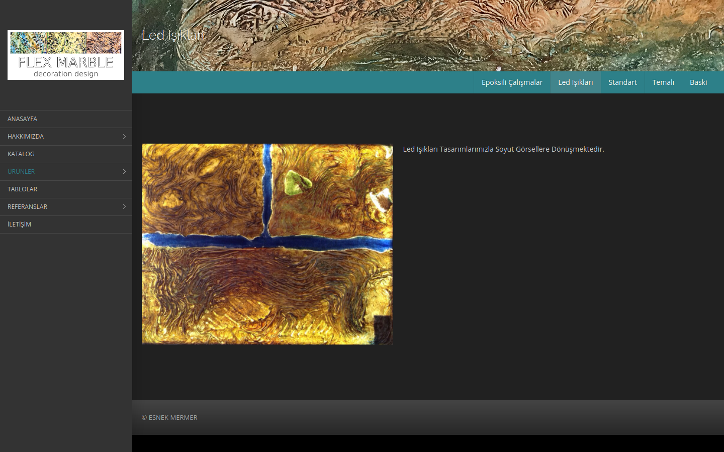The width and height of the screenshot is (724, 452).
Task: Open the REFERANSLAR menu item
Action: pos(66,207)
